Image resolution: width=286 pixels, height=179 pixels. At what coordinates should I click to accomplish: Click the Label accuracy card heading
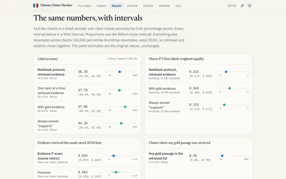click(x=48, y=59)
